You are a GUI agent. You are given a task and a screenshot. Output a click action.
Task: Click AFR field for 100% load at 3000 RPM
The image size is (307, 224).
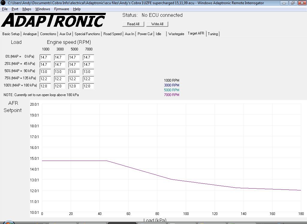pyautogui.click(x=60, y=86)
